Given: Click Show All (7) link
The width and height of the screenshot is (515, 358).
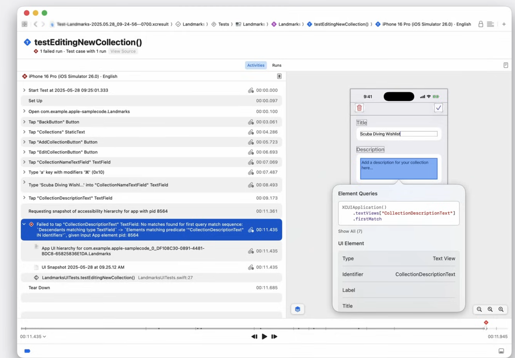Looking at the screenshot, I should [x=350, y=231].
